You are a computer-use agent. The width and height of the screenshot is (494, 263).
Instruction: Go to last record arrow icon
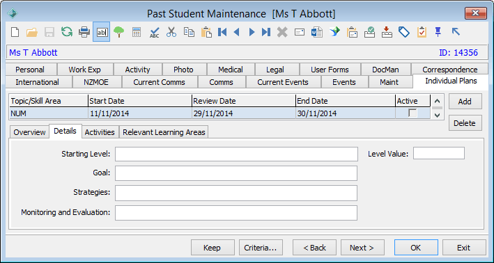coord(266,32)
